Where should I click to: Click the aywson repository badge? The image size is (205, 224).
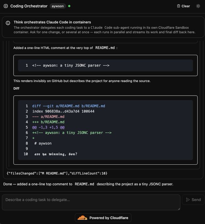tap(58, 6)
